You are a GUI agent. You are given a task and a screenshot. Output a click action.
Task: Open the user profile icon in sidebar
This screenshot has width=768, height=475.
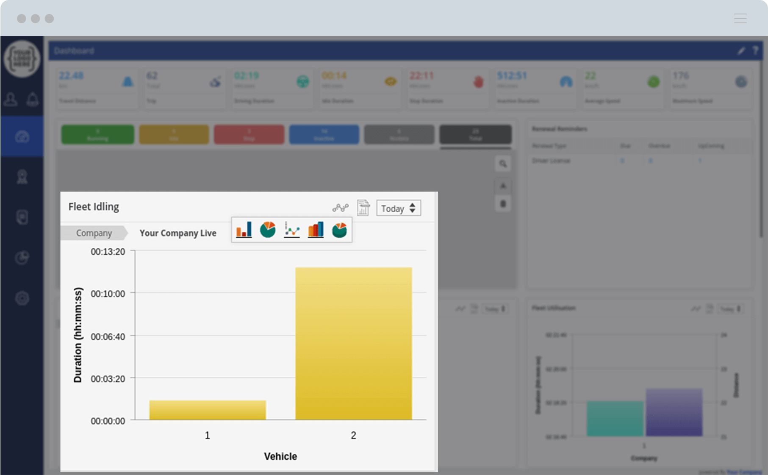click(11, 100)
